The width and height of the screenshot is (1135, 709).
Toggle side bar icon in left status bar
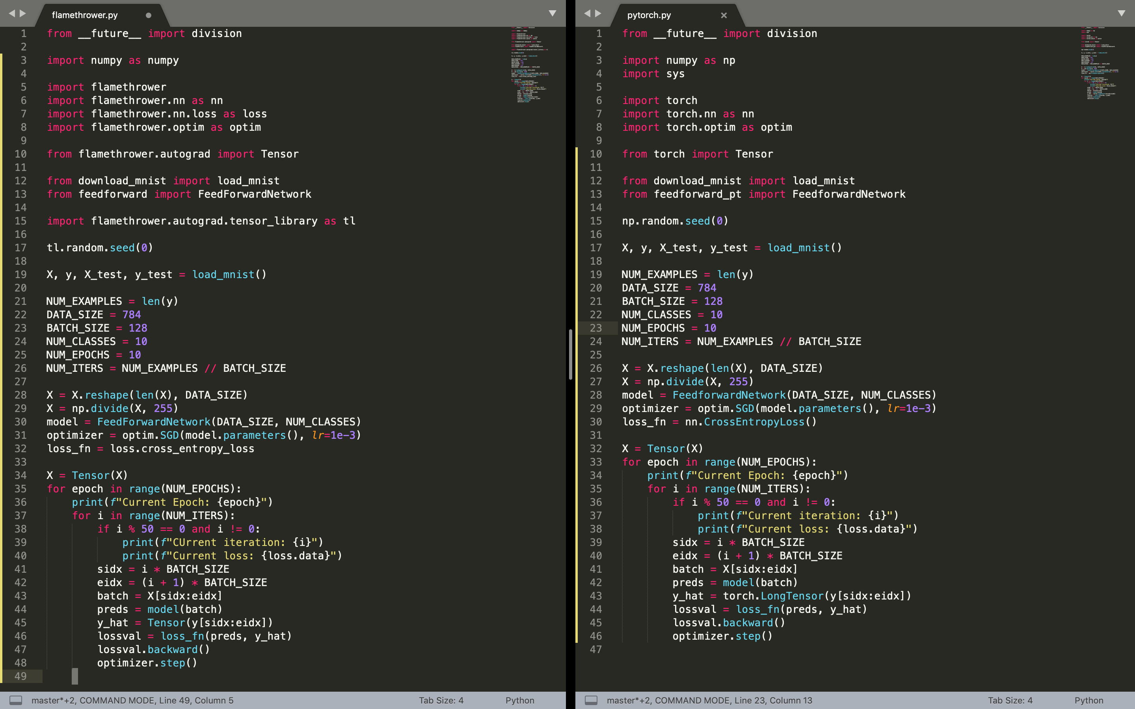pyautogui.click(x=16, y=700)
